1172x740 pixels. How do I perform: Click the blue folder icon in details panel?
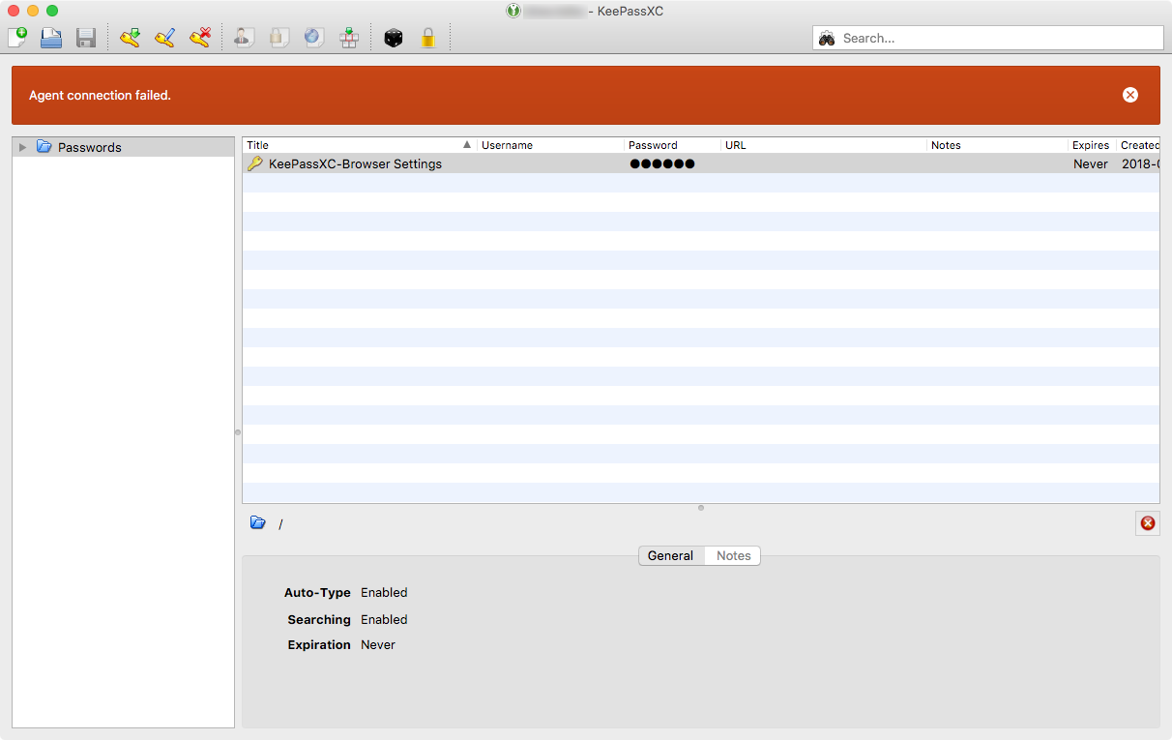point(258,522)
